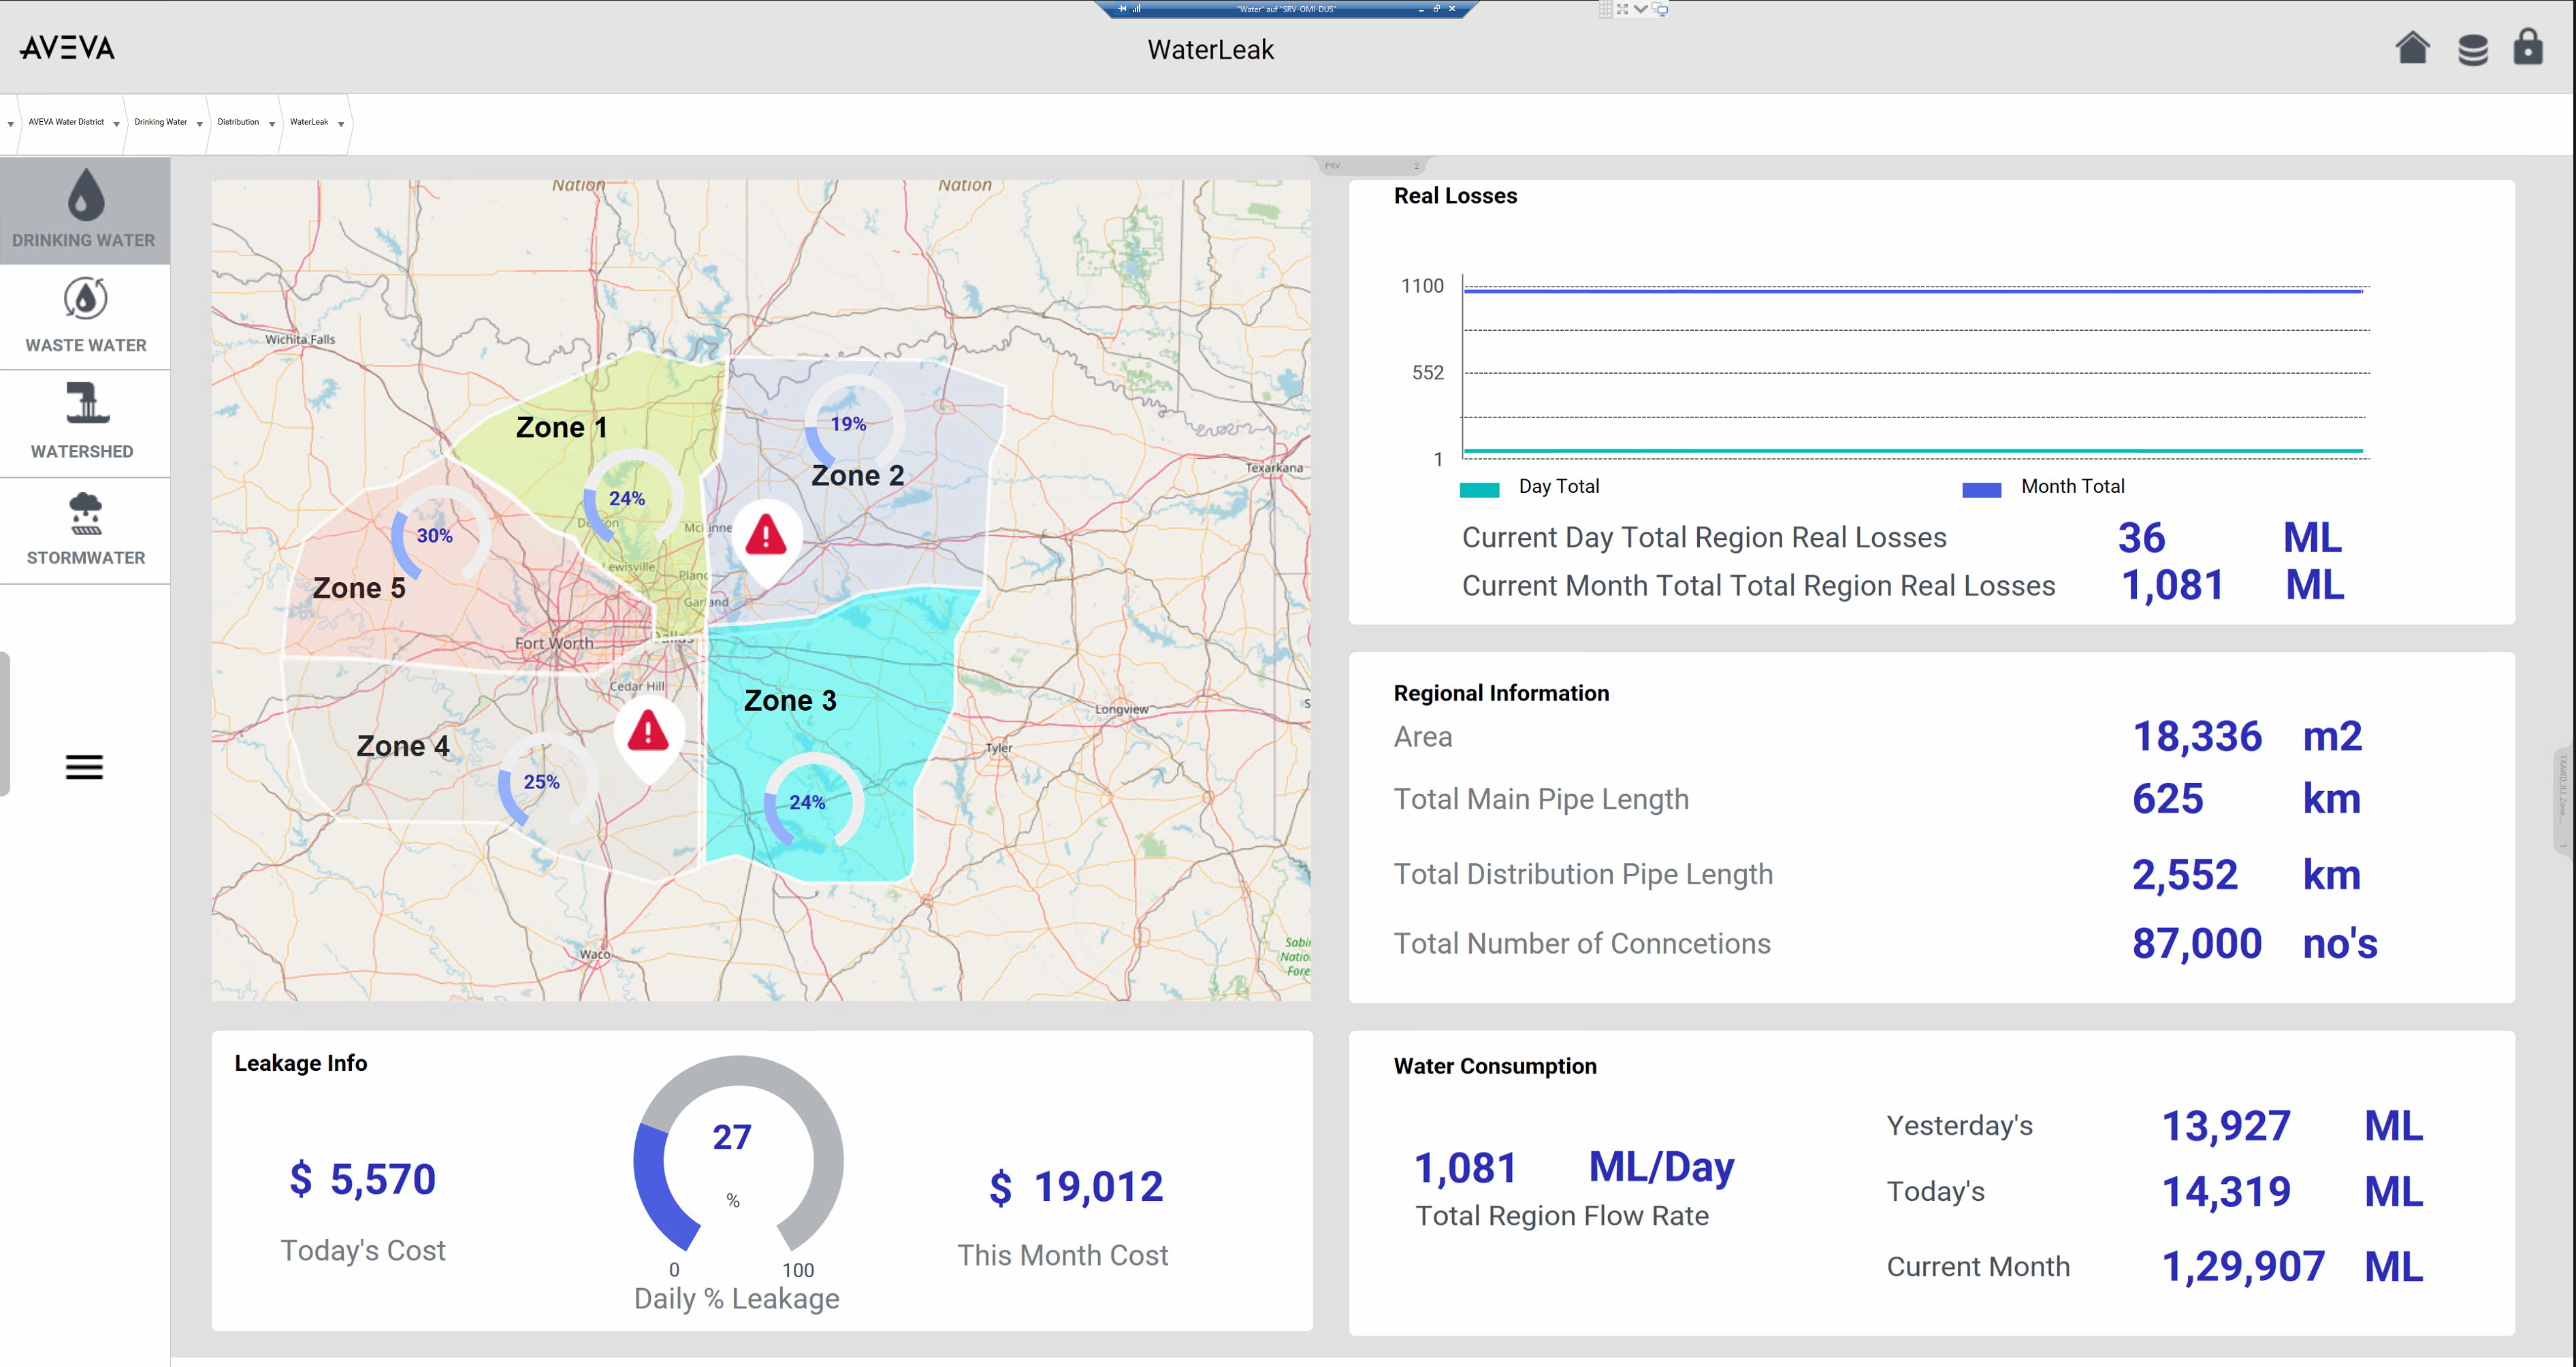
Task: Click the Zone 1 map label
Action: [x=561, y=427]
